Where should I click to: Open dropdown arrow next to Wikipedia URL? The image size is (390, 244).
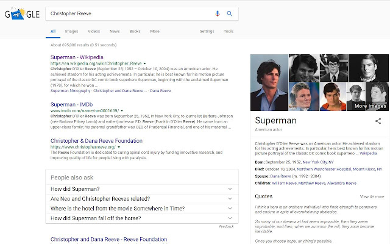point(145,63)
